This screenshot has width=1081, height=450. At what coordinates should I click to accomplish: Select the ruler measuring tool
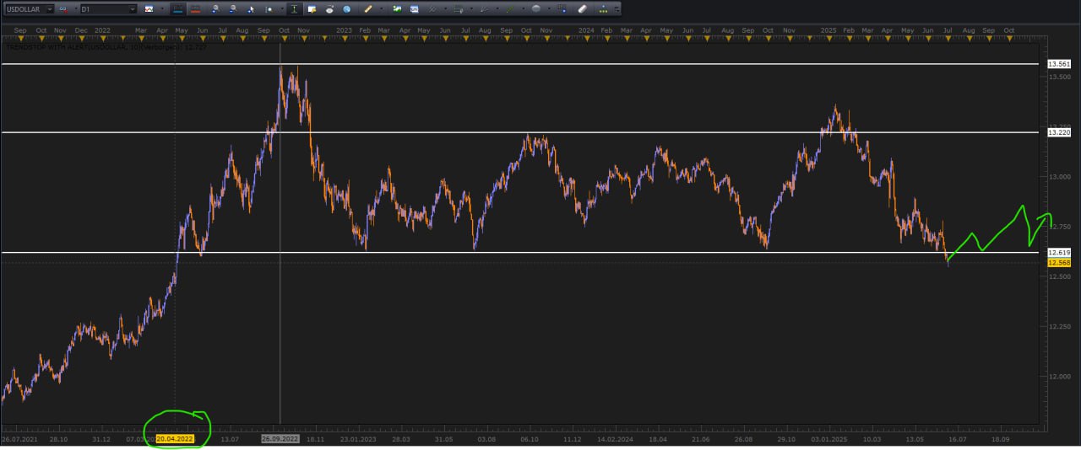(367, 9)
